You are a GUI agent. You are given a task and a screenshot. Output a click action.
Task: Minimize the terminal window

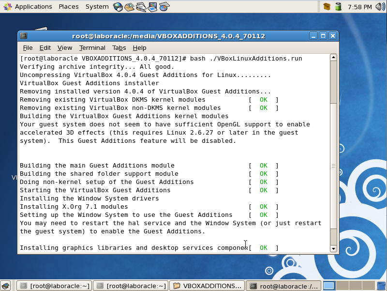click(313, 36)
